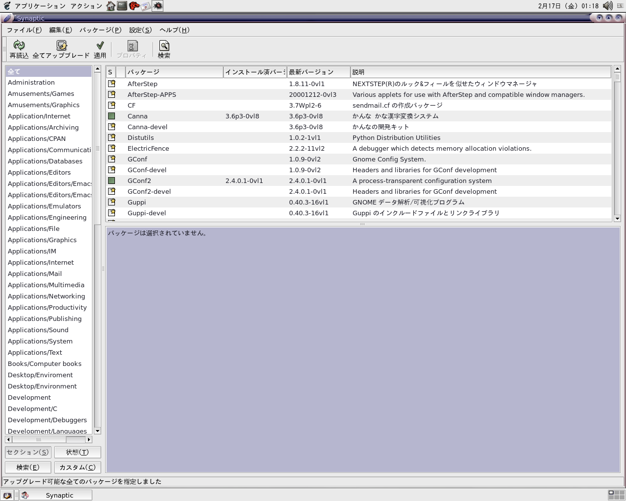Open the File (ファイル) menu

(24, 30)
